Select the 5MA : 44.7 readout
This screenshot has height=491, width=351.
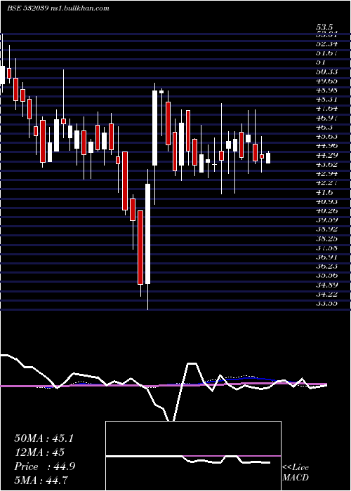pyautogui.click(x=41, y=480)
